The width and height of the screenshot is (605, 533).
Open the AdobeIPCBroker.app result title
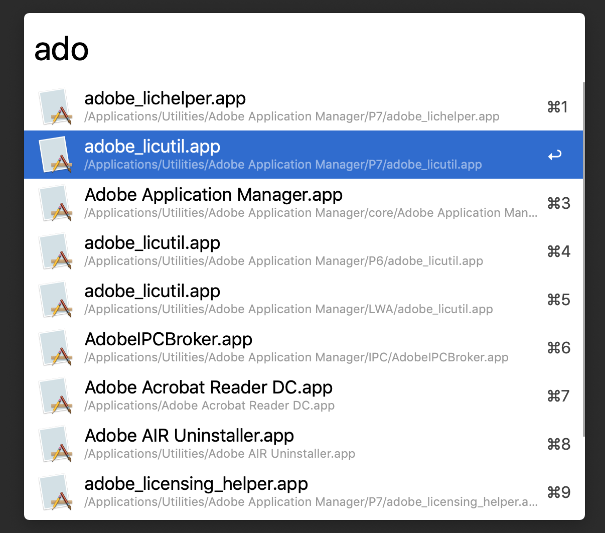(169, 339)
